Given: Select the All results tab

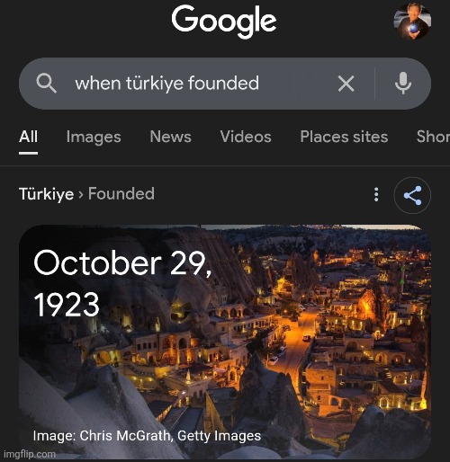Looking at the screenshot, I should point(28,137).
